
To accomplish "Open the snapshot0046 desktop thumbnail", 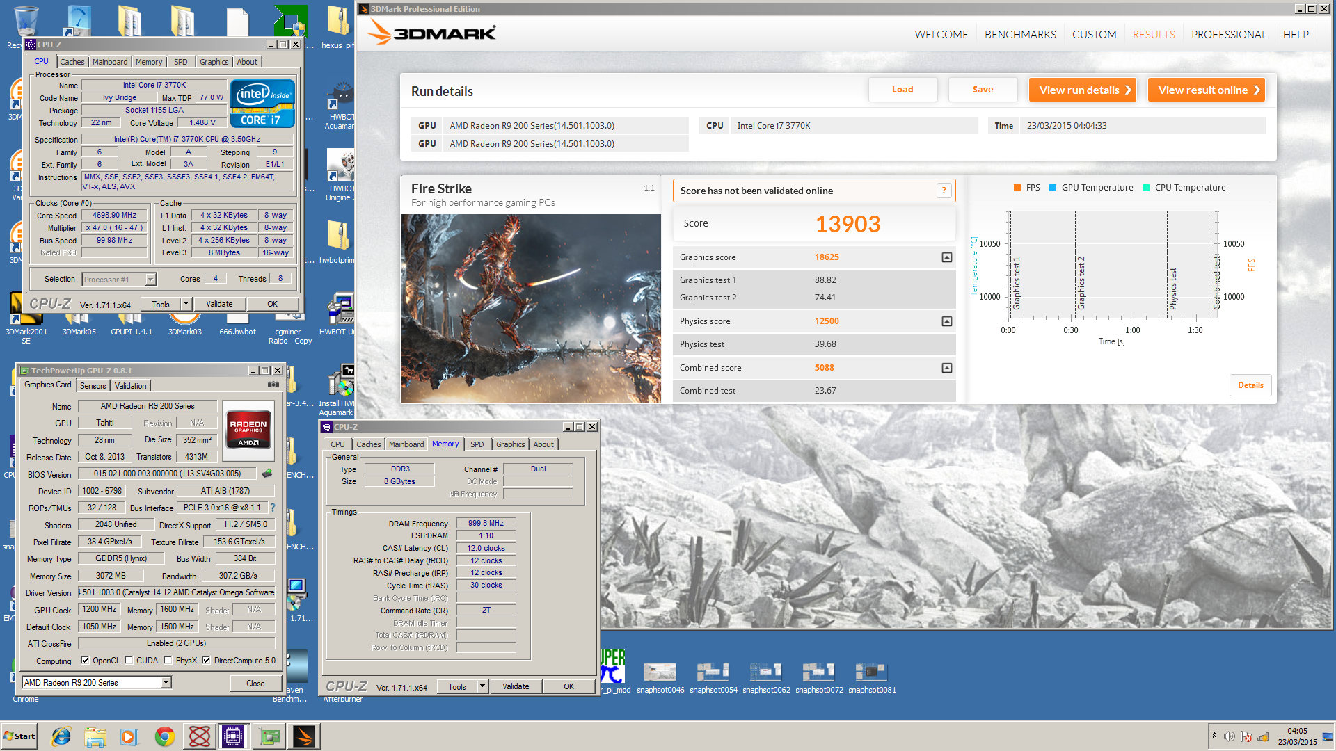I will tap(660, 676).
